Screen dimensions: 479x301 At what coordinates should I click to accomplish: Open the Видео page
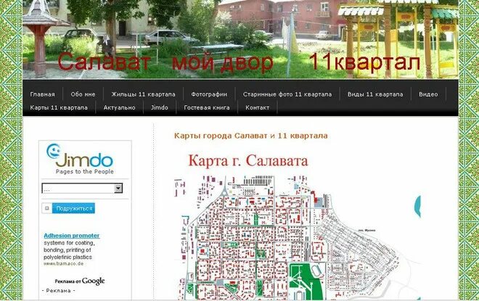(x=428, y=94)
